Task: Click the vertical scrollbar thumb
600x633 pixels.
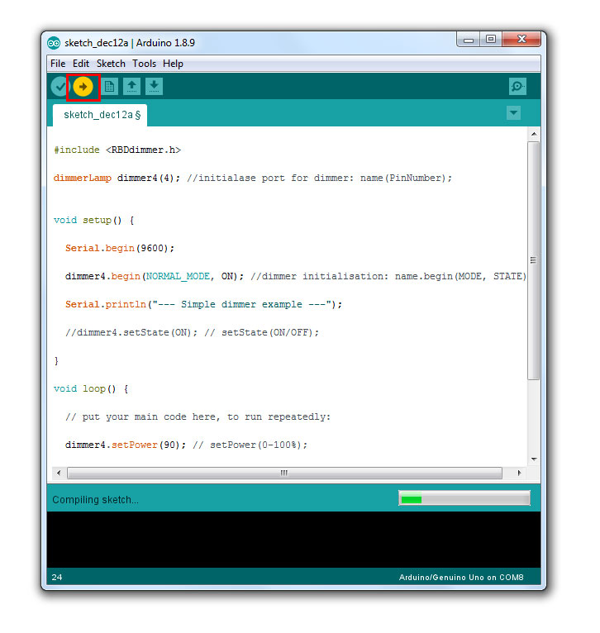Action: pyautogui.click(x=533, y=260)
